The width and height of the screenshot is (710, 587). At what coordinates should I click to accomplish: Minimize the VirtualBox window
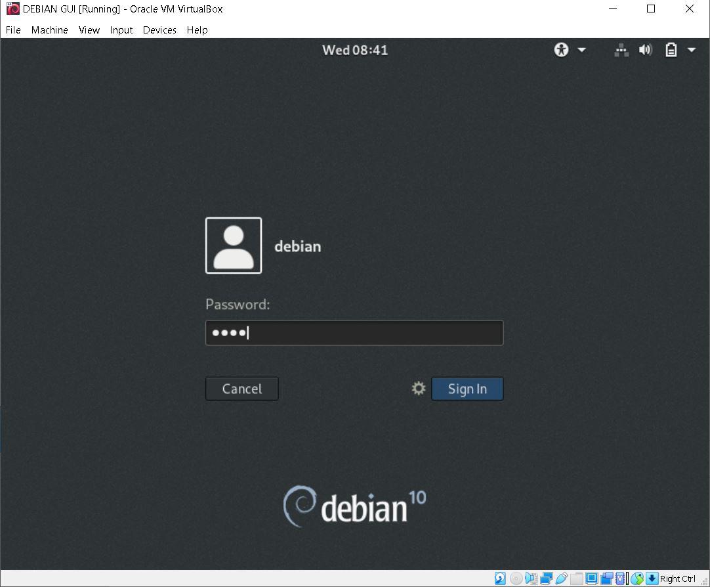click(x=613, y=9)
